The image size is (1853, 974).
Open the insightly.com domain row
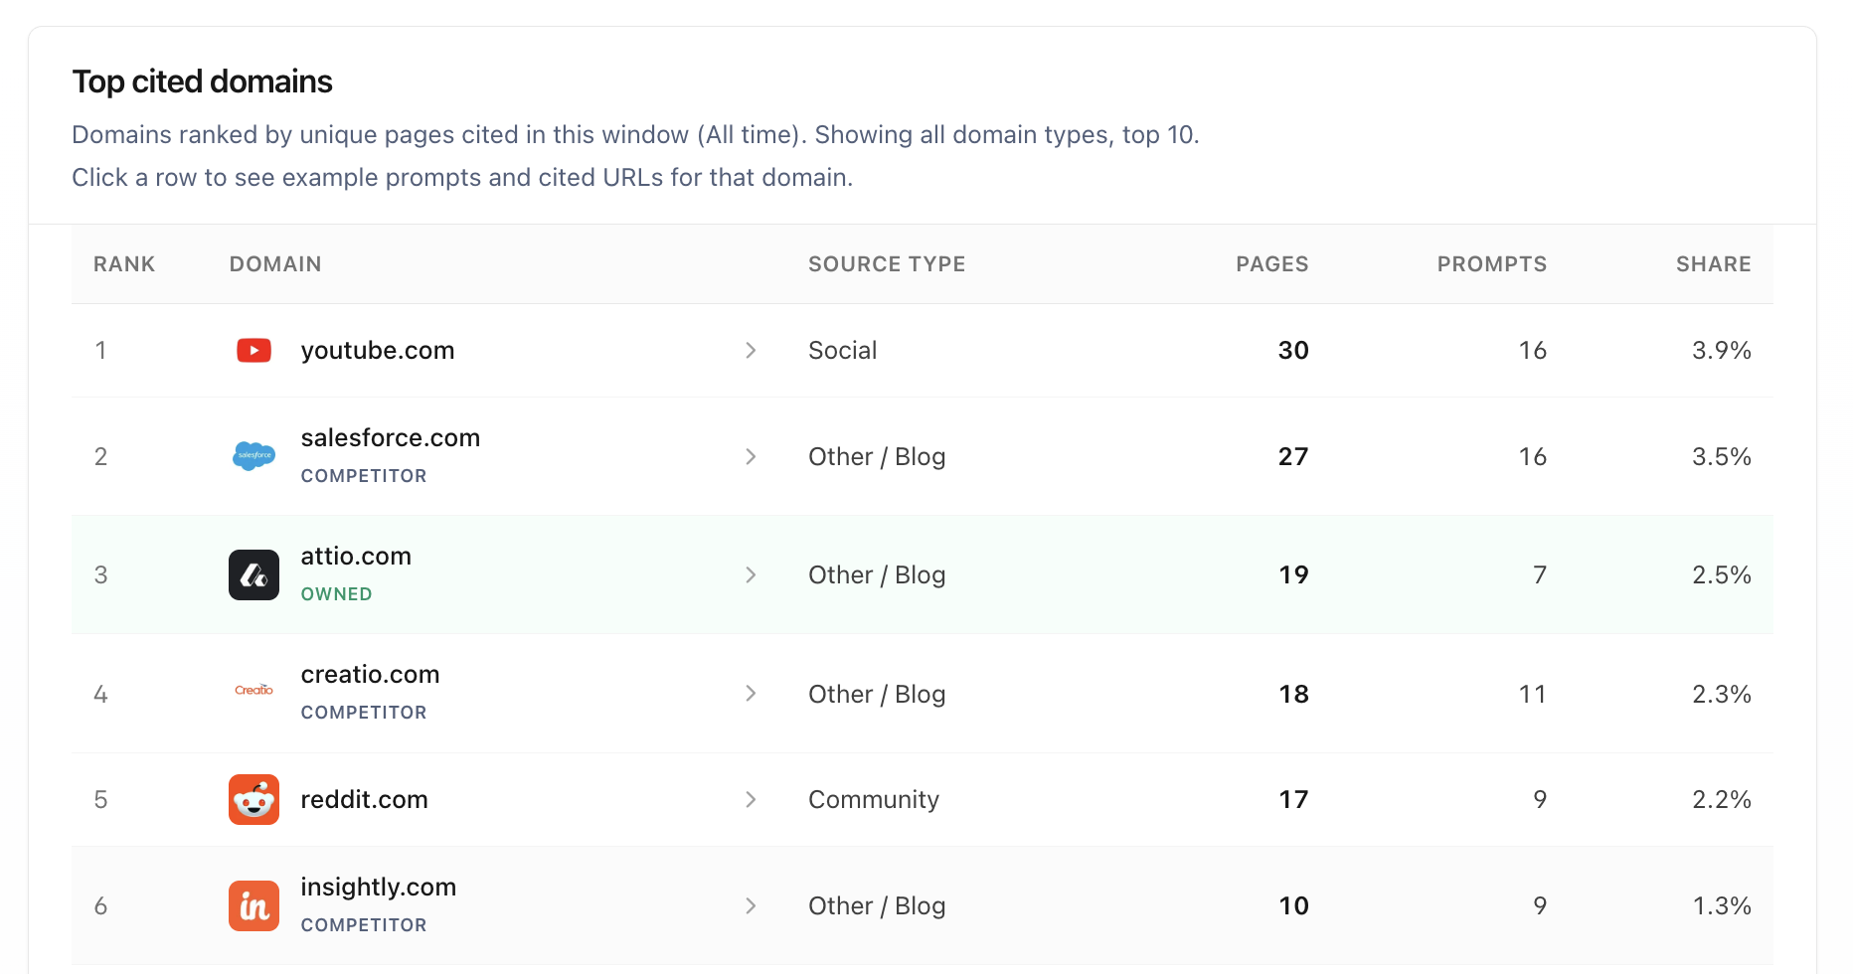pos(923,905)
